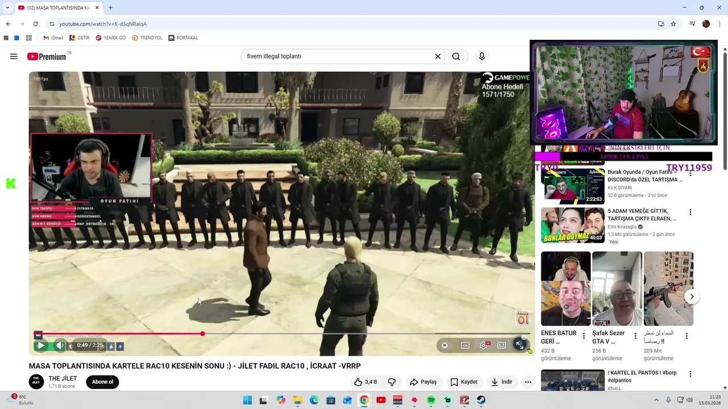This screenshot has width=728, height=409.
Task: Open PORTAKAL bookmark
Action: point(183,38)
